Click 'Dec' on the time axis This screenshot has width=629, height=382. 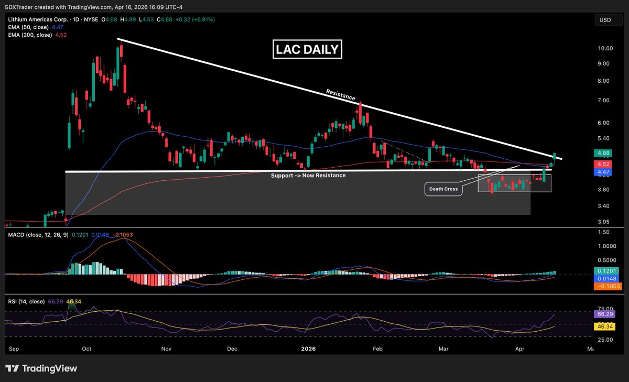click(x=232, y=348)
